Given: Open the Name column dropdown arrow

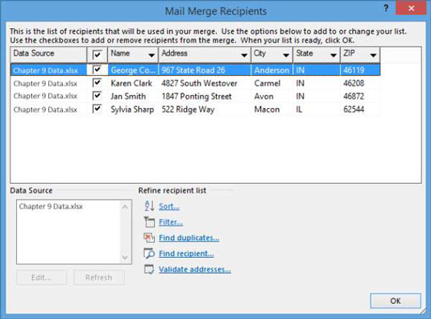Looking at the screenshot, I should 151,56.
